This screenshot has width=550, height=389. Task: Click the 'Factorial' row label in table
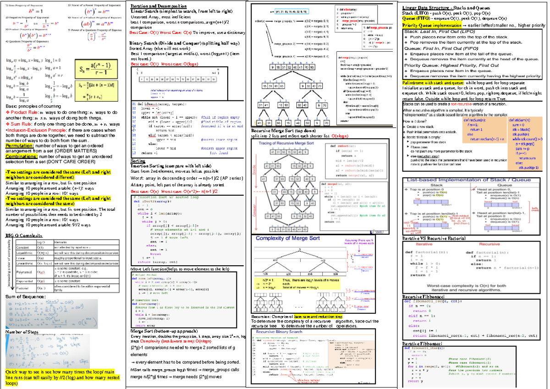23,288
